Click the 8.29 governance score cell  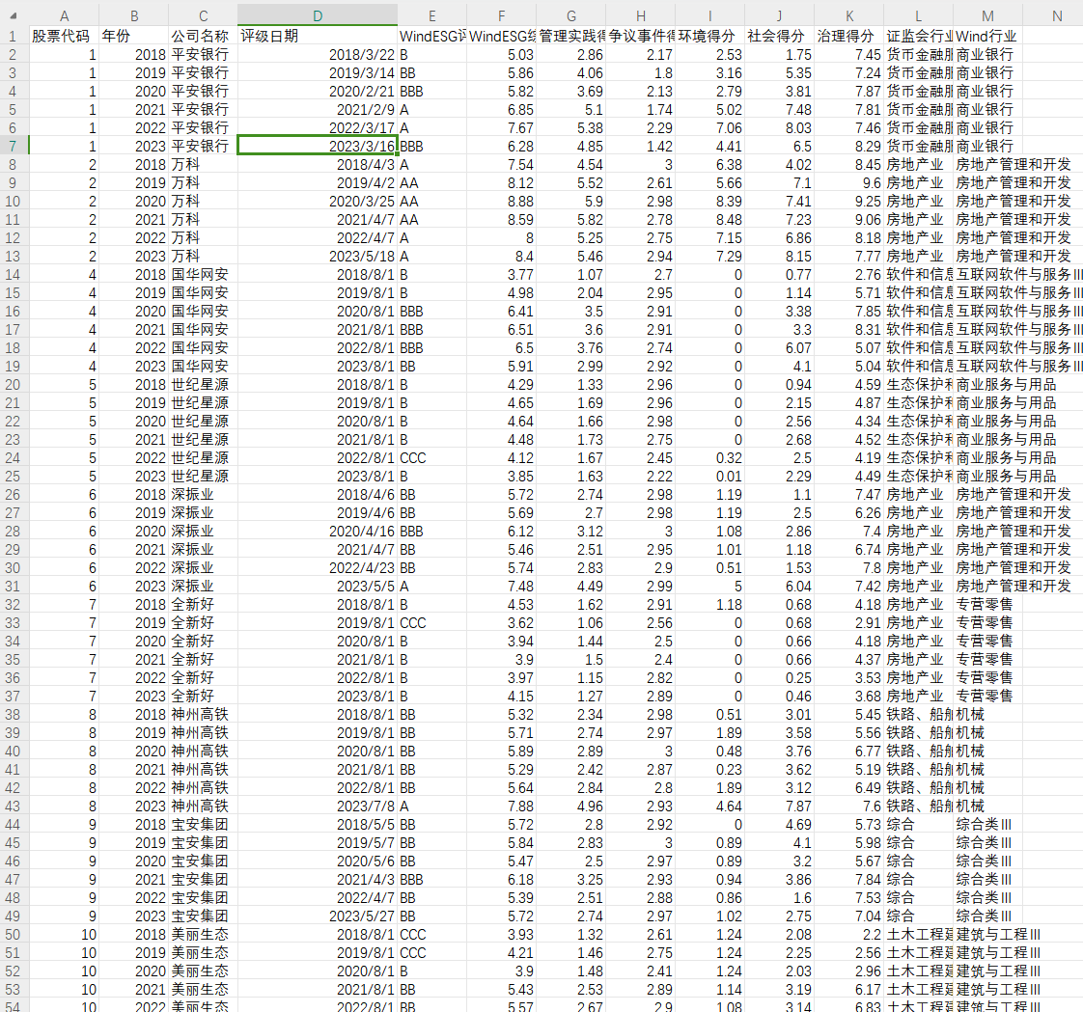(848, 146)
